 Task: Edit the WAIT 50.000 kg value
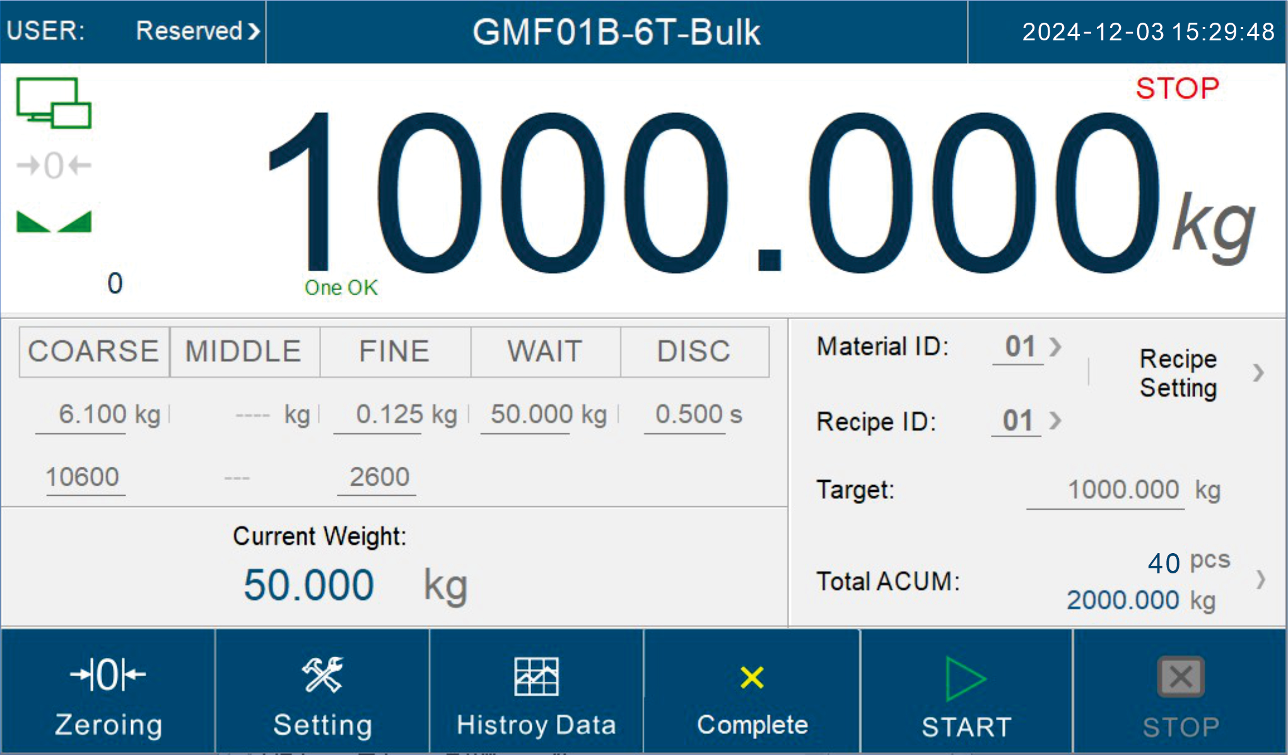point(532,415)
